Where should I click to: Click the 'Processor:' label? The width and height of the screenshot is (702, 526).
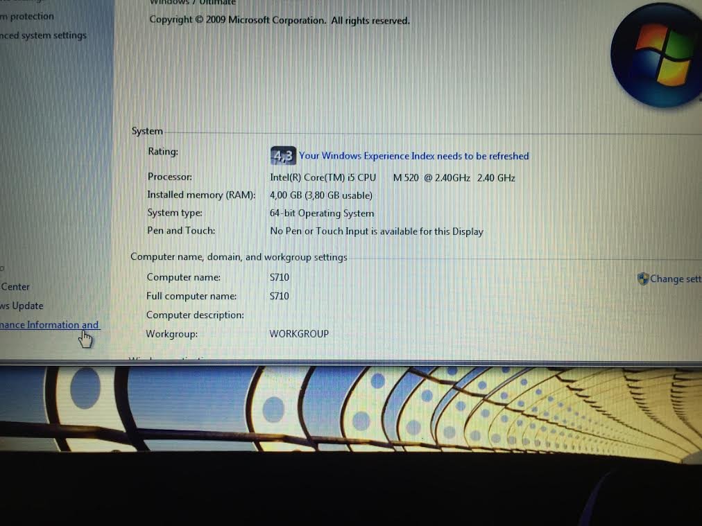(x=170, y=177)
